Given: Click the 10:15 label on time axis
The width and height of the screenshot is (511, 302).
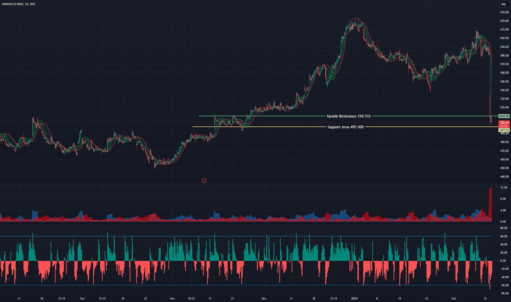Looking at the screenshot, I should [191, 298].
